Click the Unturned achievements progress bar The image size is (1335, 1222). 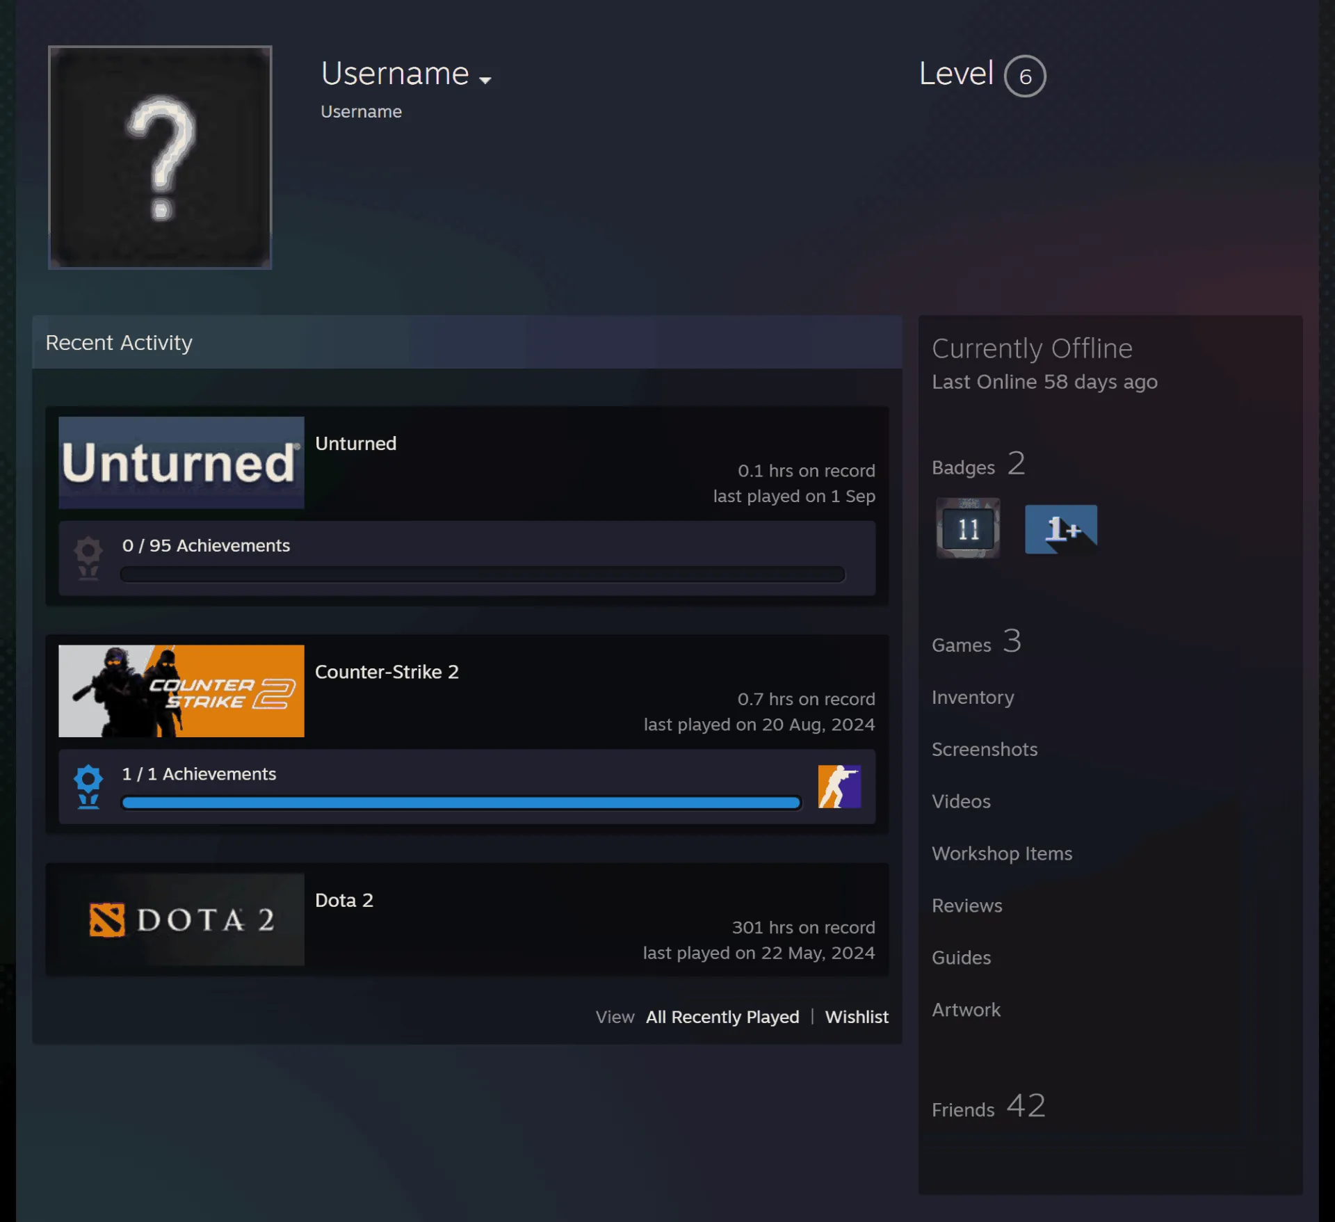pos(483,574)
